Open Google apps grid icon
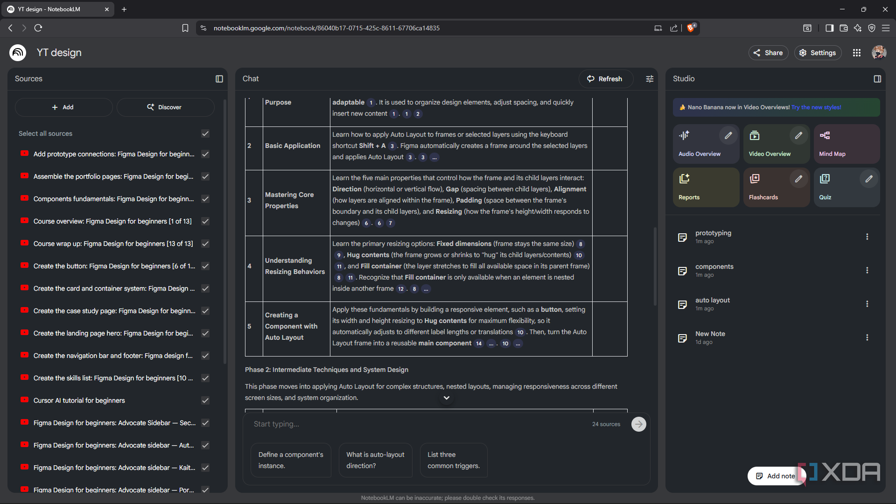The height and width of the screenshot is (504, 896). [x=857, y=53]
